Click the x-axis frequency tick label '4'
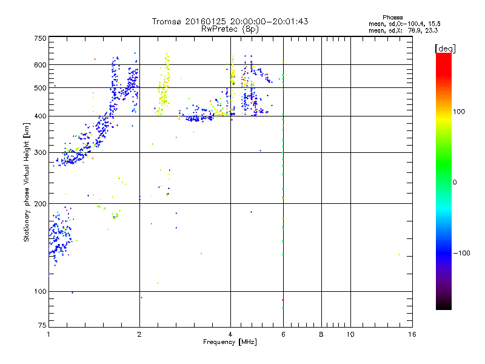The height and width of the screenshot is (364, 485). coord(230,334)
